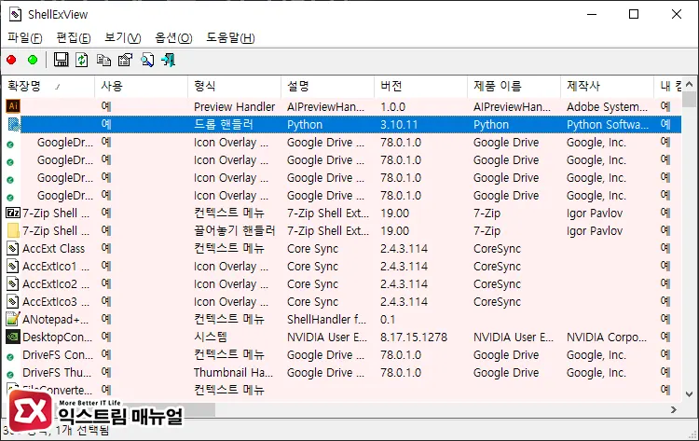This screenshot has height=441, width=699.
Task: Click the vertical scrollbar down arrow
Action: pyautogui.click(x=690, y=393)
